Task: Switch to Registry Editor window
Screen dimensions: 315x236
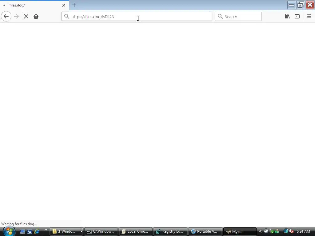Action: point(170,231)
